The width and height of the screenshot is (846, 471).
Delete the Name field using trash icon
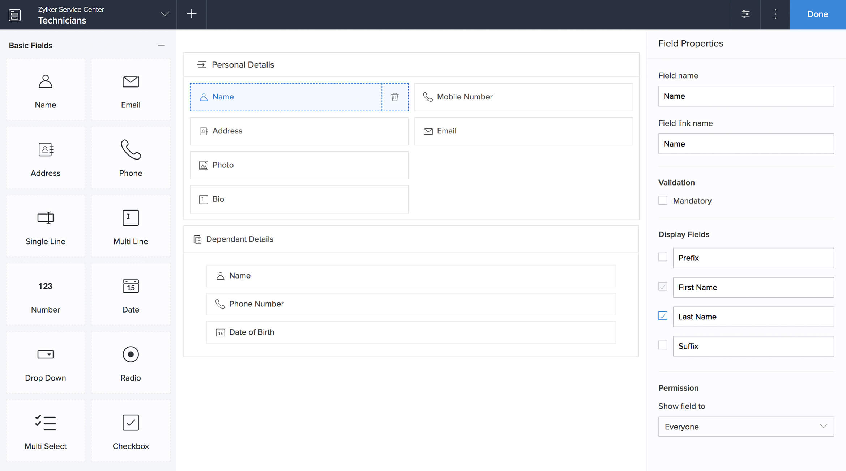[x=394, y=97]
